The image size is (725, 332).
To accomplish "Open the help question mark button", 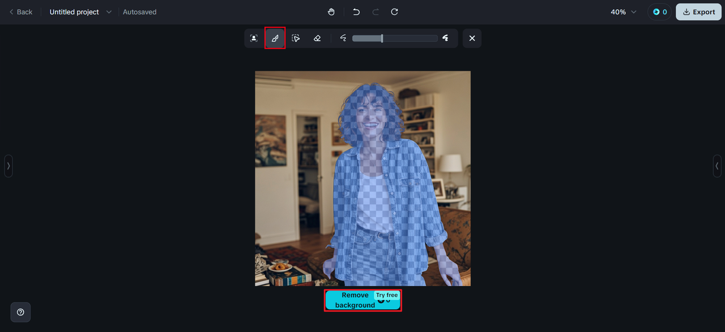I will coord(20,312).
